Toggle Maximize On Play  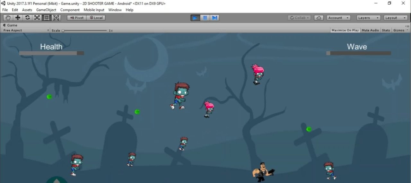tap(345, 30)
